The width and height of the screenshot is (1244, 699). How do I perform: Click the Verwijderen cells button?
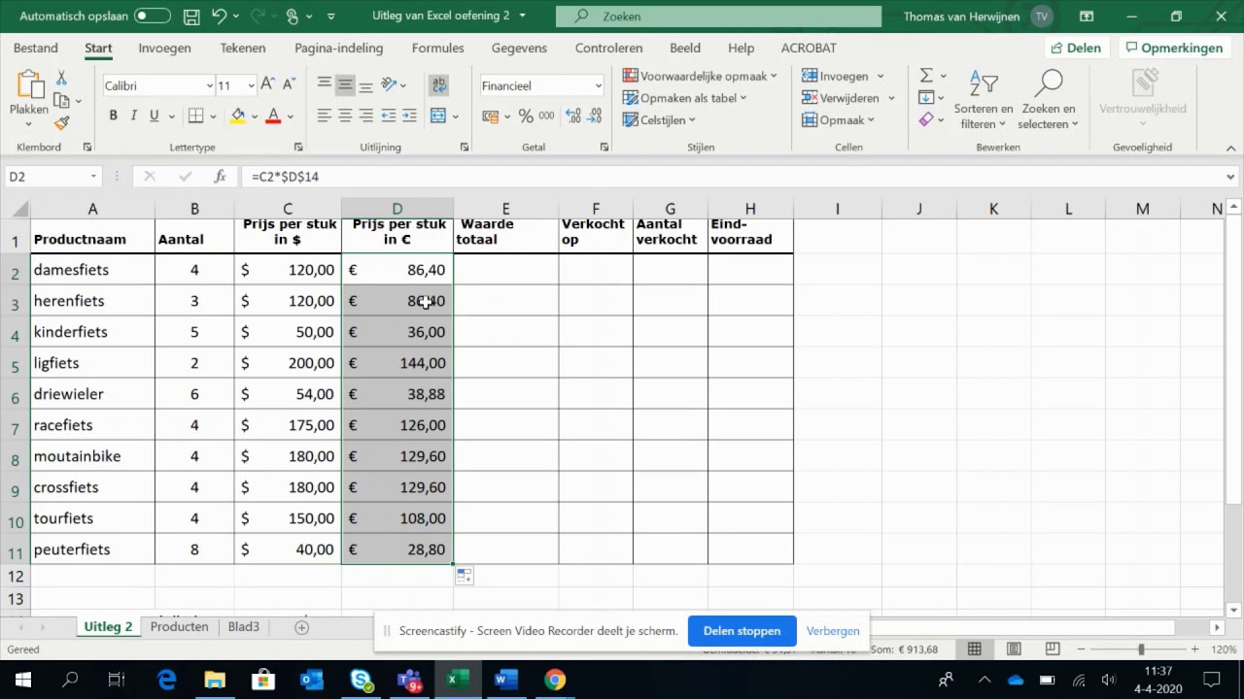click(841, 98)
